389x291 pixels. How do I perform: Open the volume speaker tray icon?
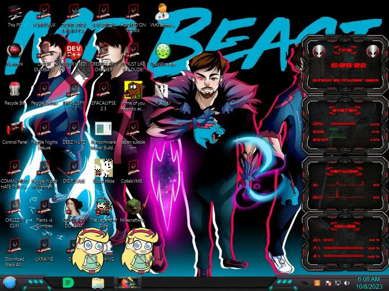pyautogui.click(x=347, y=283)
